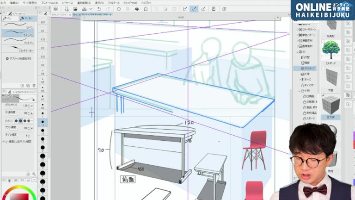Collapse the 小物 tree node
Viewport: 355px width, 200px height.
coord(300,91)
